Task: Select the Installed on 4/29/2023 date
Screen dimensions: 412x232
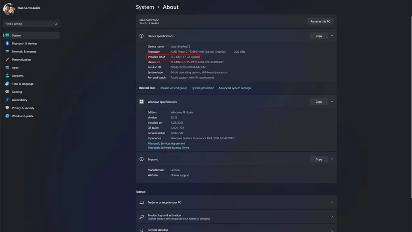Action: 177,123
